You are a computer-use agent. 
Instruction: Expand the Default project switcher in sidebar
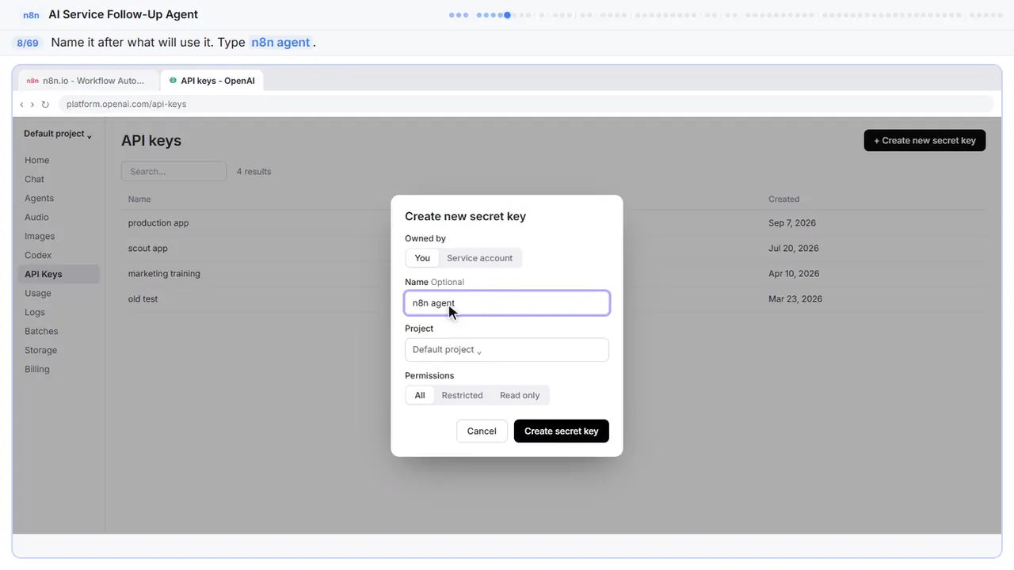point(58,134)
